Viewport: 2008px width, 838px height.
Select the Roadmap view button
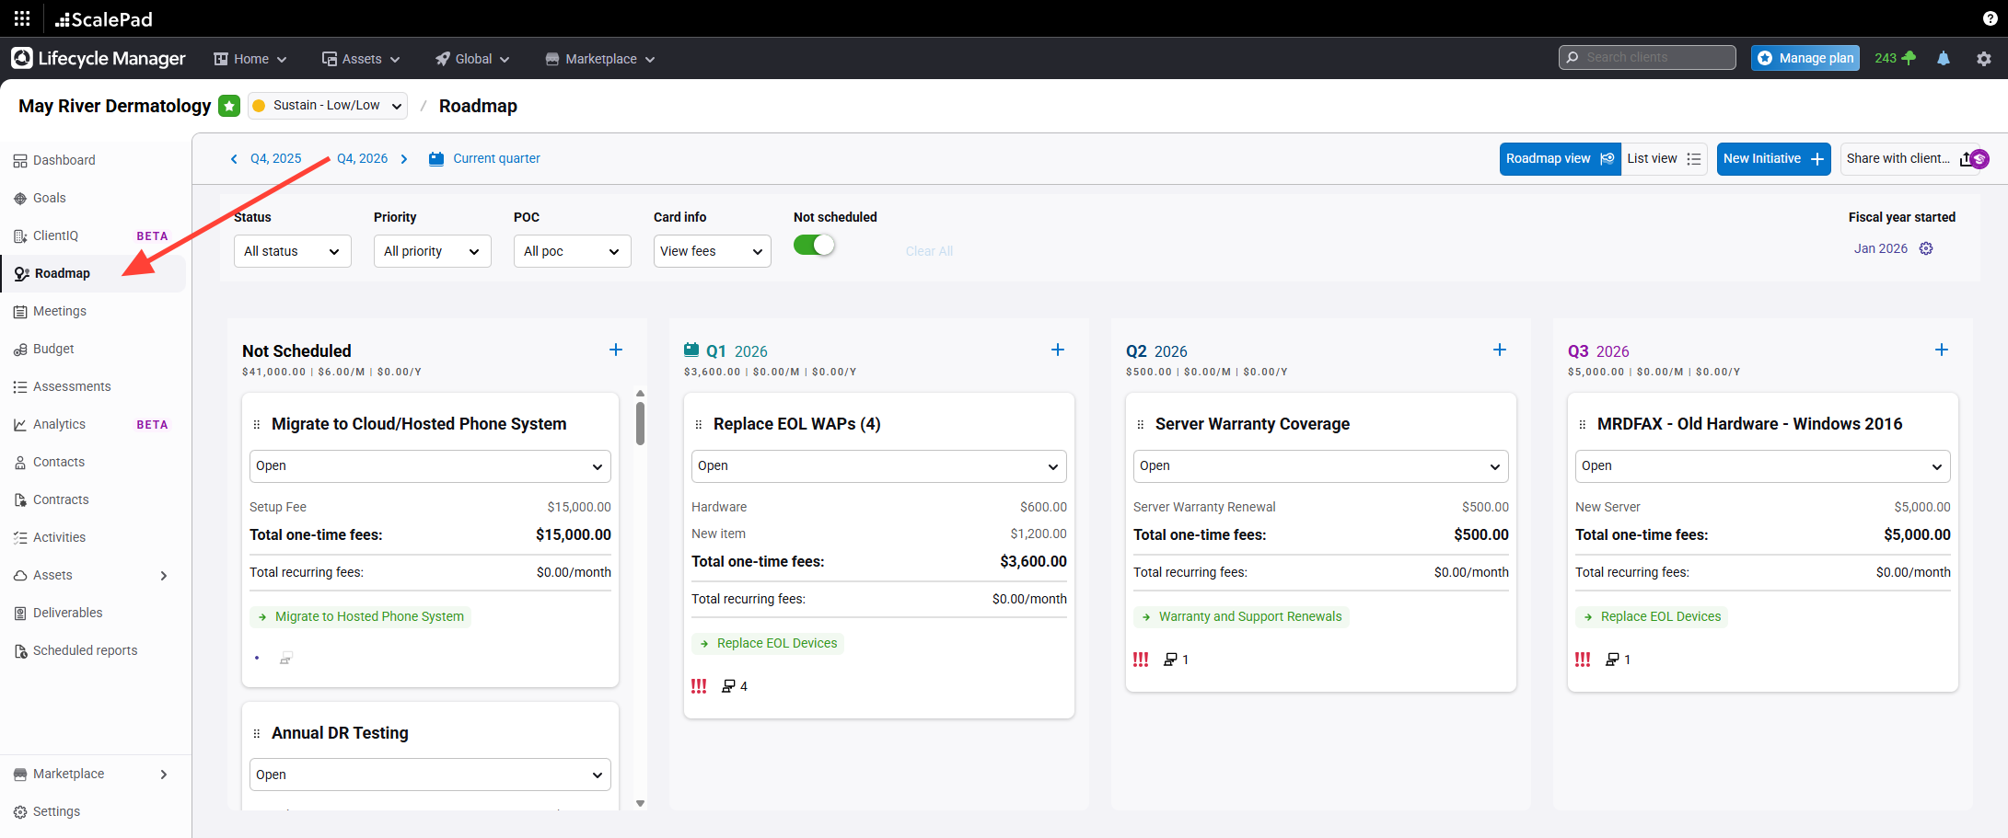[1559, 159]
